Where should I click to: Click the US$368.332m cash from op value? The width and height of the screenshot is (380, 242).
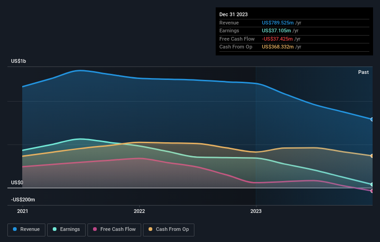click(x=278, y=47)
